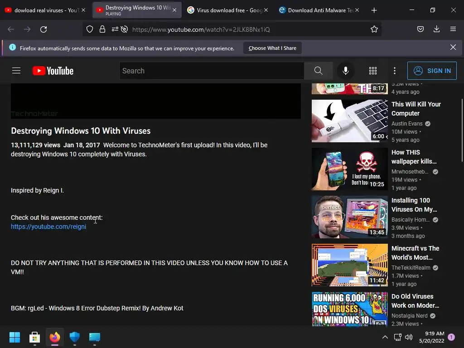The height and width of the screenshot is (348, 464).
Task: Open the volume speaker tray icon
Action: [x=409, y=337]
